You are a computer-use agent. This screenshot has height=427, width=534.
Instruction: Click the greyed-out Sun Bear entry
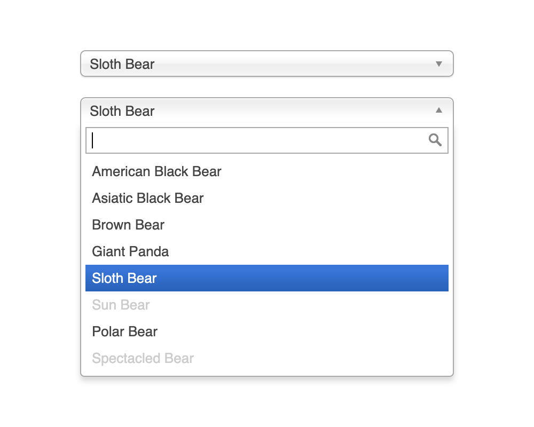(x=121, y=305)
